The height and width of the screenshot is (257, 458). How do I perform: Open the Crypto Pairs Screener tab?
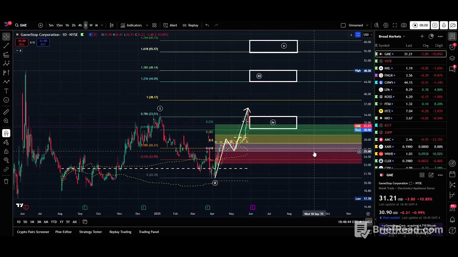[x=33, y=232]
